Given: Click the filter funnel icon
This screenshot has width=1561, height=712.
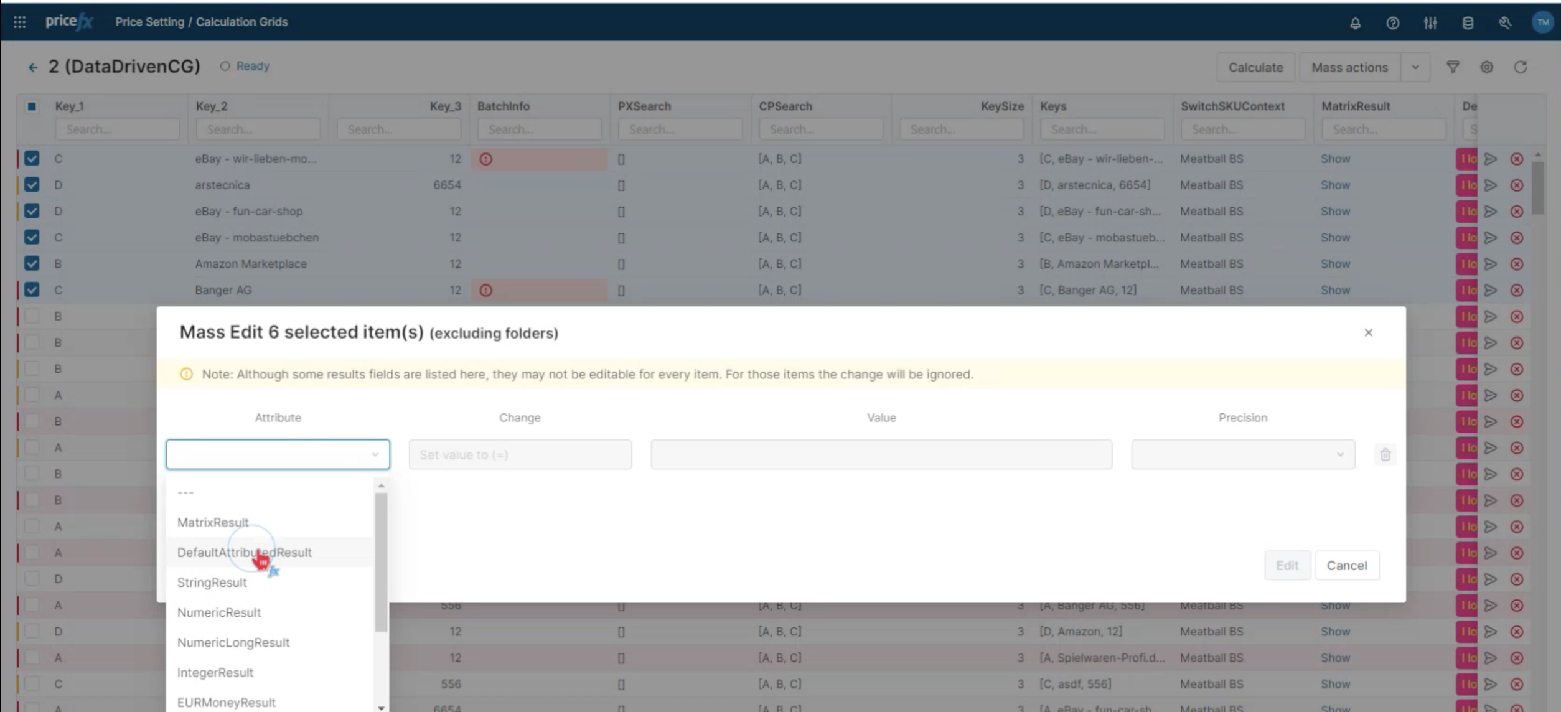Looking at the screenshot, I should pyautogui.click(x=1452, y=67).
